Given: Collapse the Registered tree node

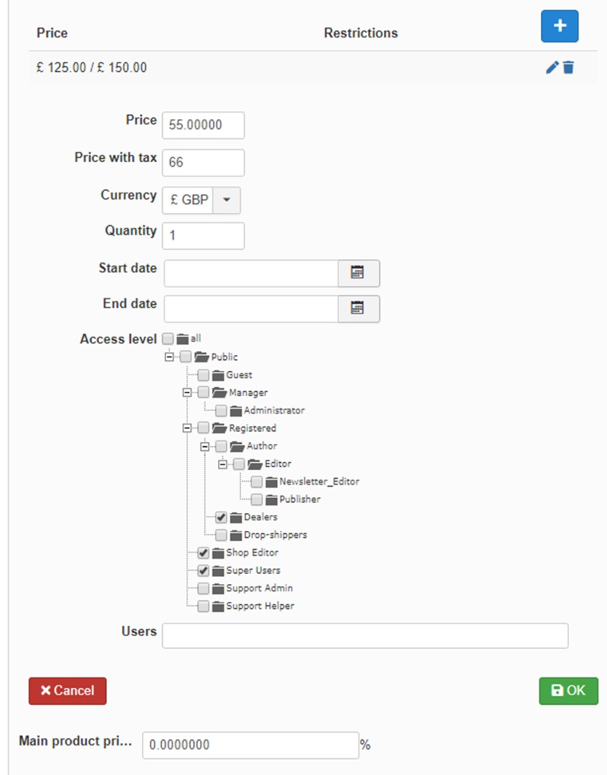Looking at the screenshot, I should pyautogui.click(x=187, y=428).
